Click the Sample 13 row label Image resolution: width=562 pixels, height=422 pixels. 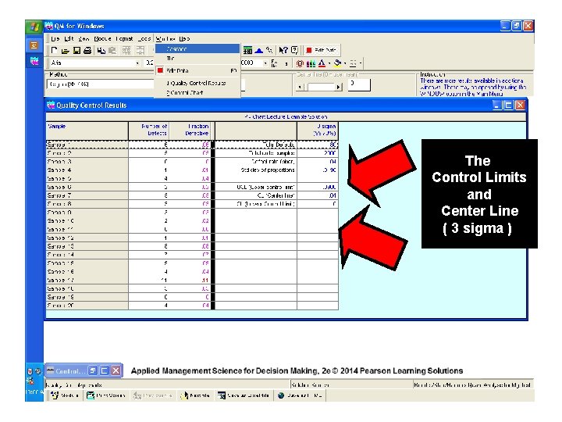click(87, 246)
